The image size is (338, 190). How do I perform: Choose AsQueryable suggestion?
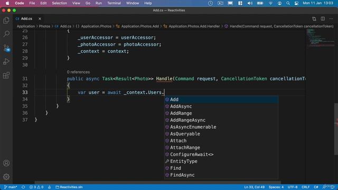(x=221, y=134)
